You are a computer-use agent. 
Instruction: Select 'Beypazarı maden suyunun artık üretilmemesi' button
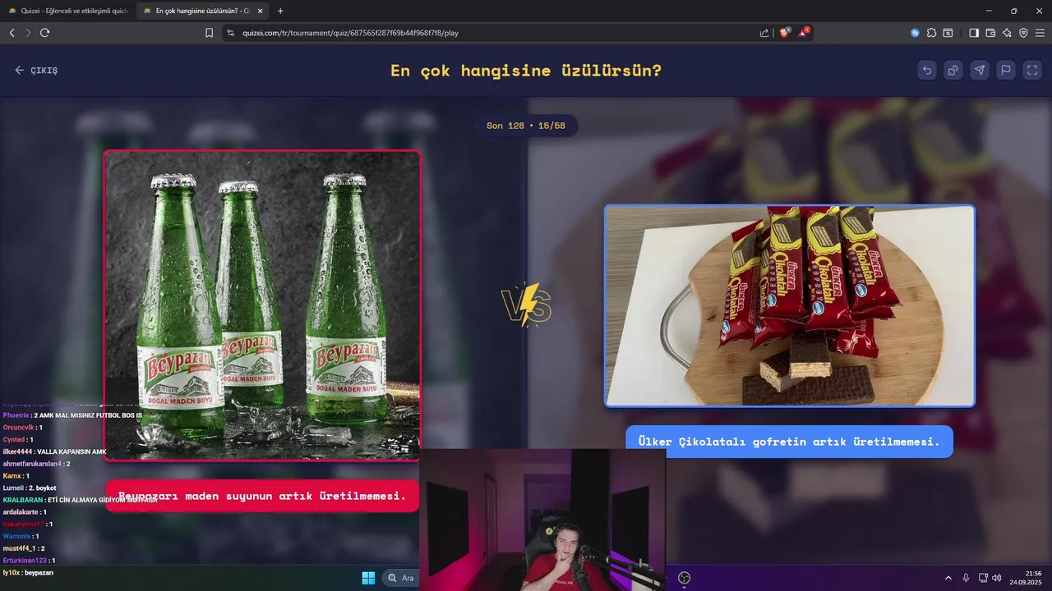click(262, 496)
